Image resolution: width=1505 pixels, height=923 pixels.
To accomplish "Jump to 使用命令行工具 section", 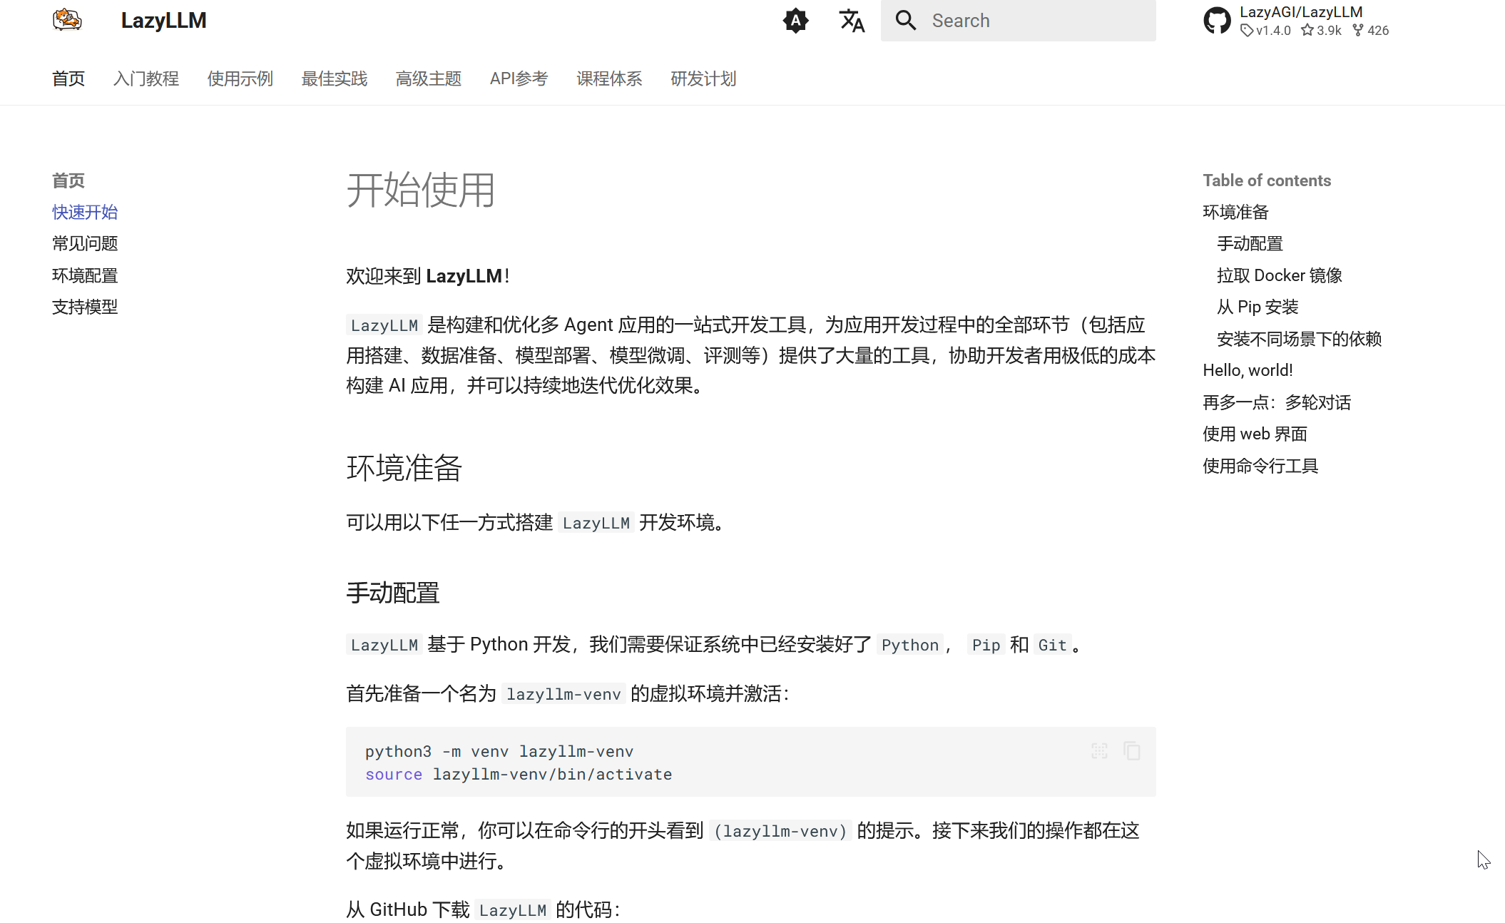I will (x=1260, y=466).
